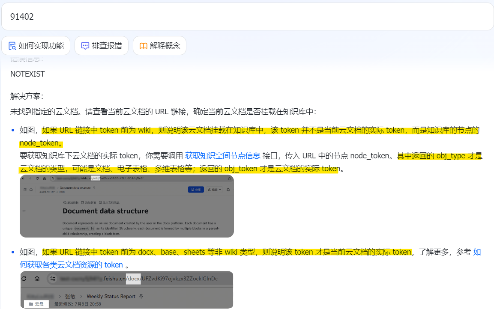The image size is (494, 309).
Task: Click the 如何实现功能 chip icon
Action: point(12,46)
